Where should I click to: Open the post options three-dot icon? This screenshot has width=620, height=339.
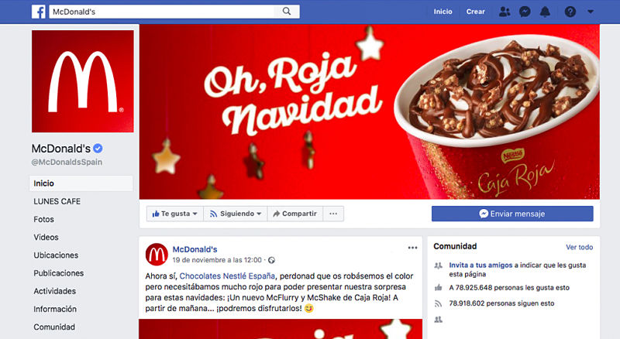coord(412,248)
